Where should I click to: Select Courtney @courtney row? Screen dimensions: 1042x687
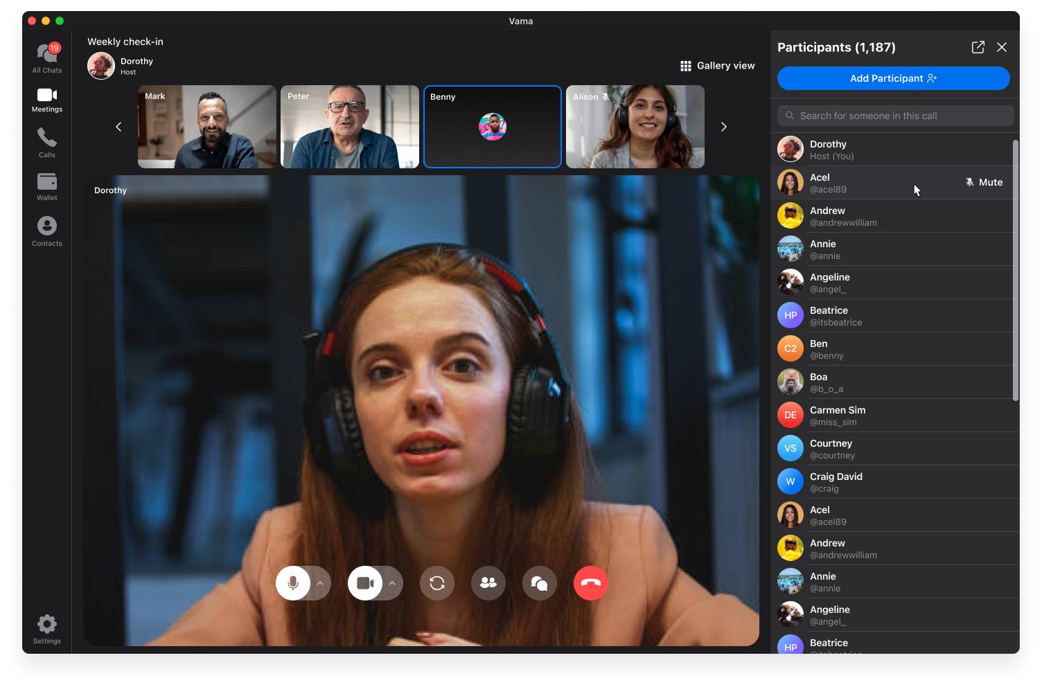[894, 449]
